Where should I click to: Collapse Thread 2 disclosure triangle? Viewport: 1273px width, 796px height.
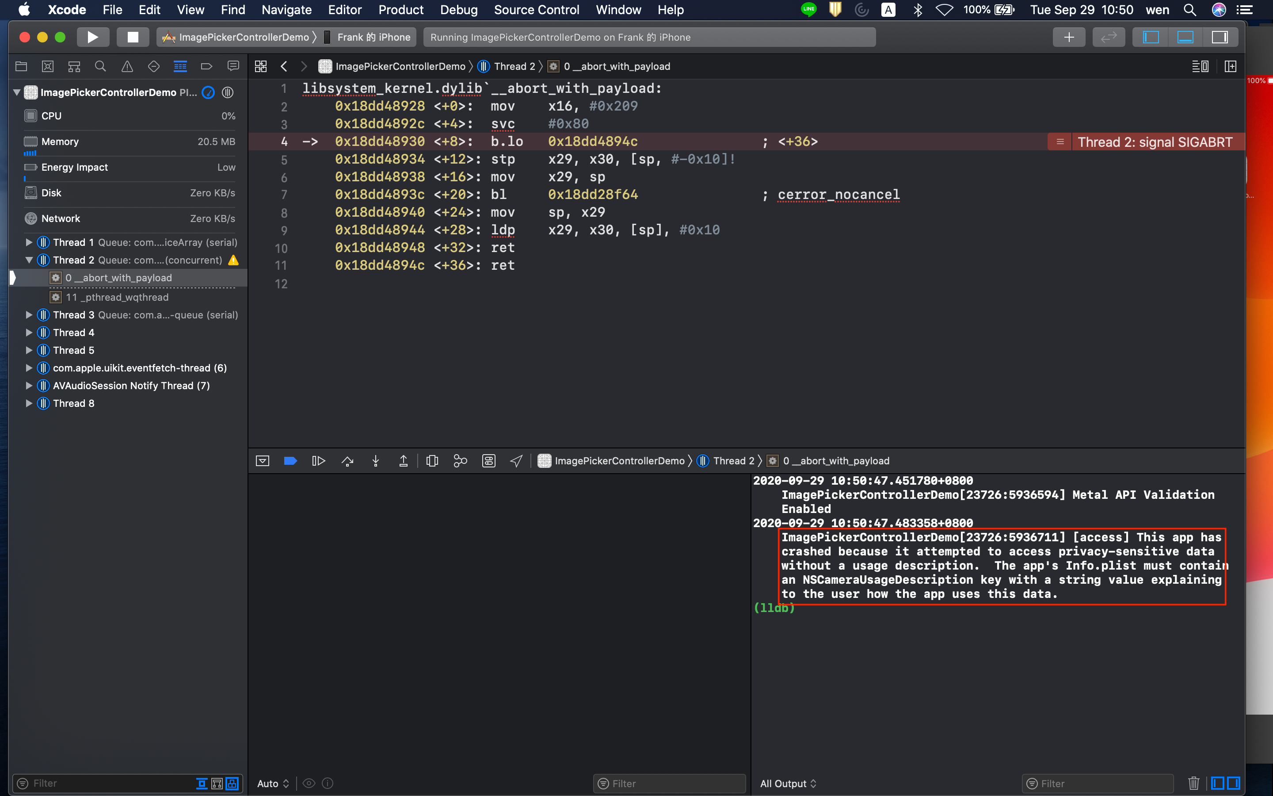click(x=29, y=260)
